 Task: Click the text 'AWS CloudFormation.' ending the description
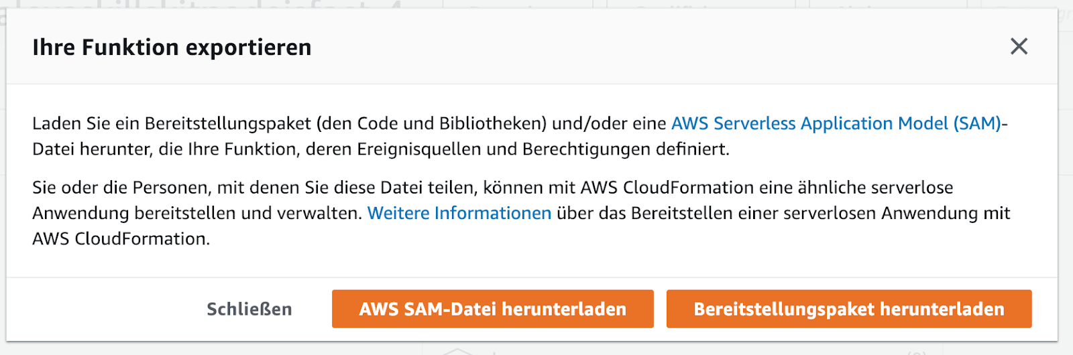tap(121, 239)
